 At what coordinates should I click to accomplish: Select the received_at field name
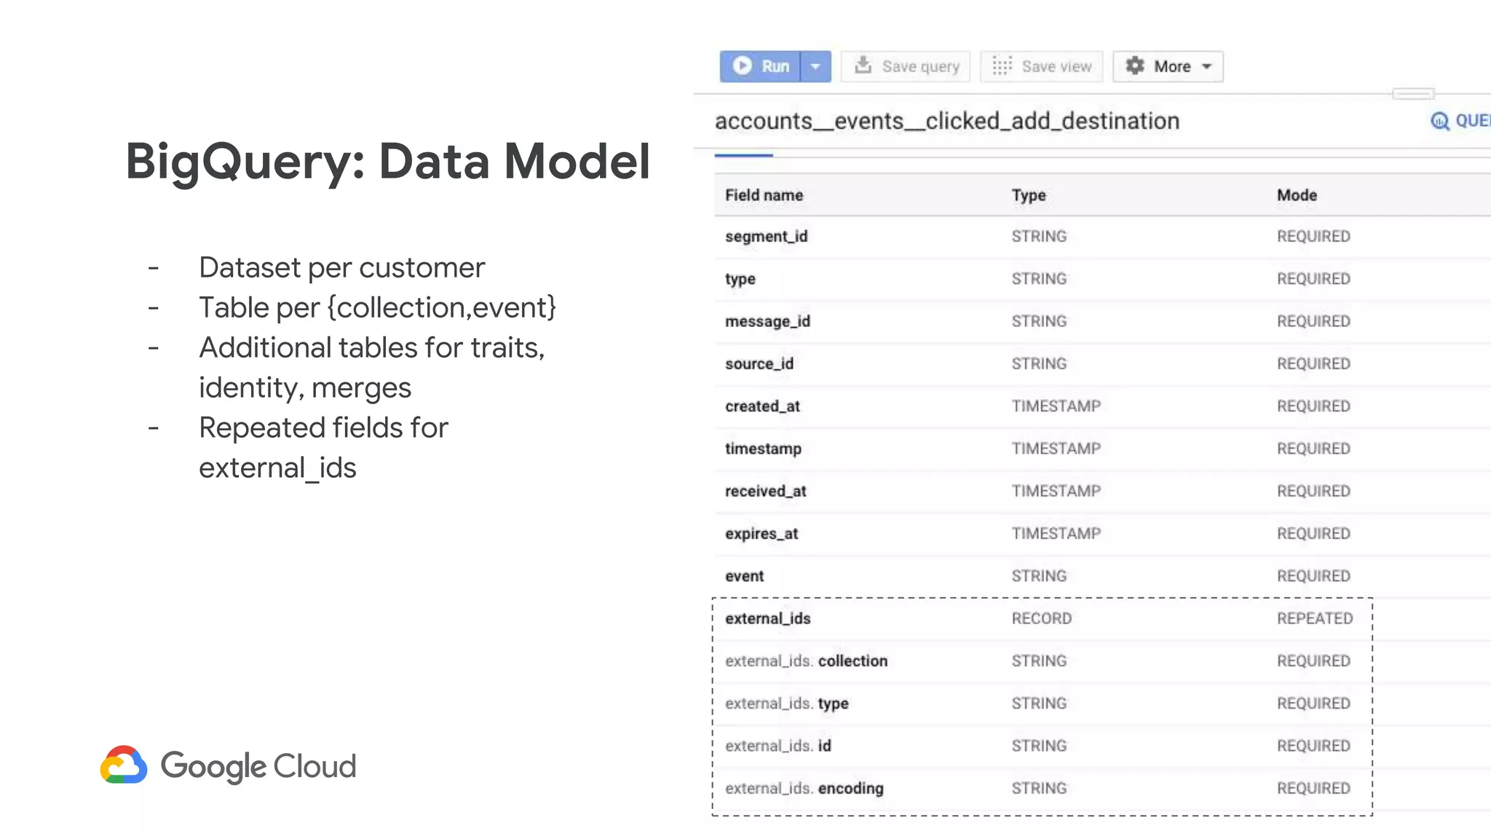765,491
